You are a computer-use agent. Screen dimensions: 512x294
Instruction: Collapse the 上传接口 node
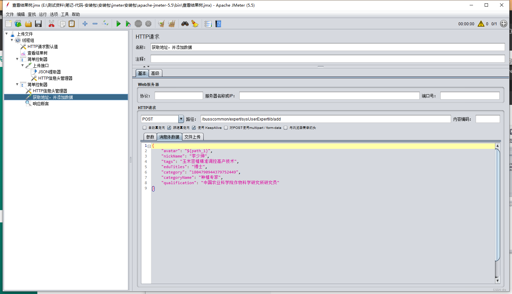point(22,65)
